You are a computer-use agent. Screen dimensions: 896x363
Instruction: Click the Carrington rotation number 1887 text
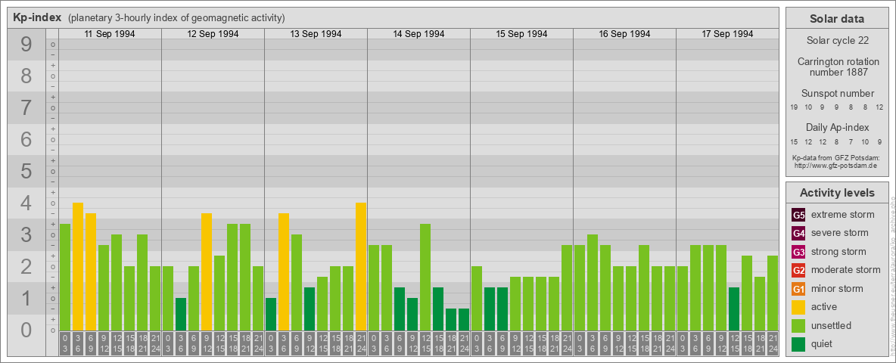837,67
